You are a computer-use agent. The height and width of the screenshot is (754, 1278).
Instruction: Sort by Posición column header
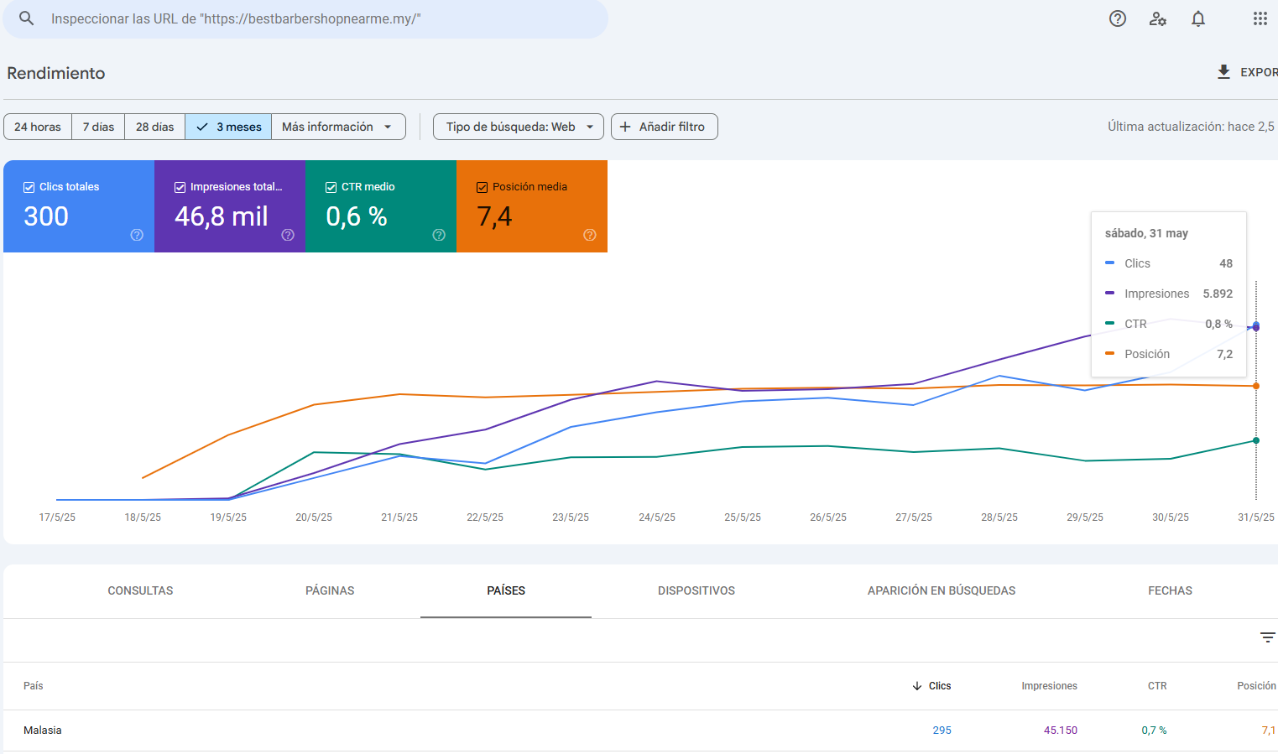click(x=1256, y=686)
